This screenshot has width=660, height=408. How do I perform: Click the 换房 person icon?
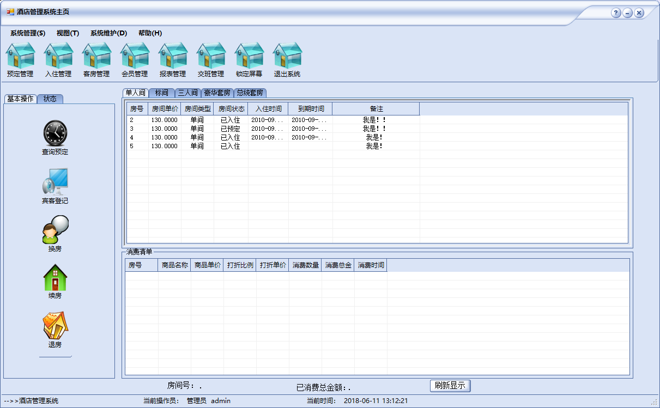tap(55, 230)
